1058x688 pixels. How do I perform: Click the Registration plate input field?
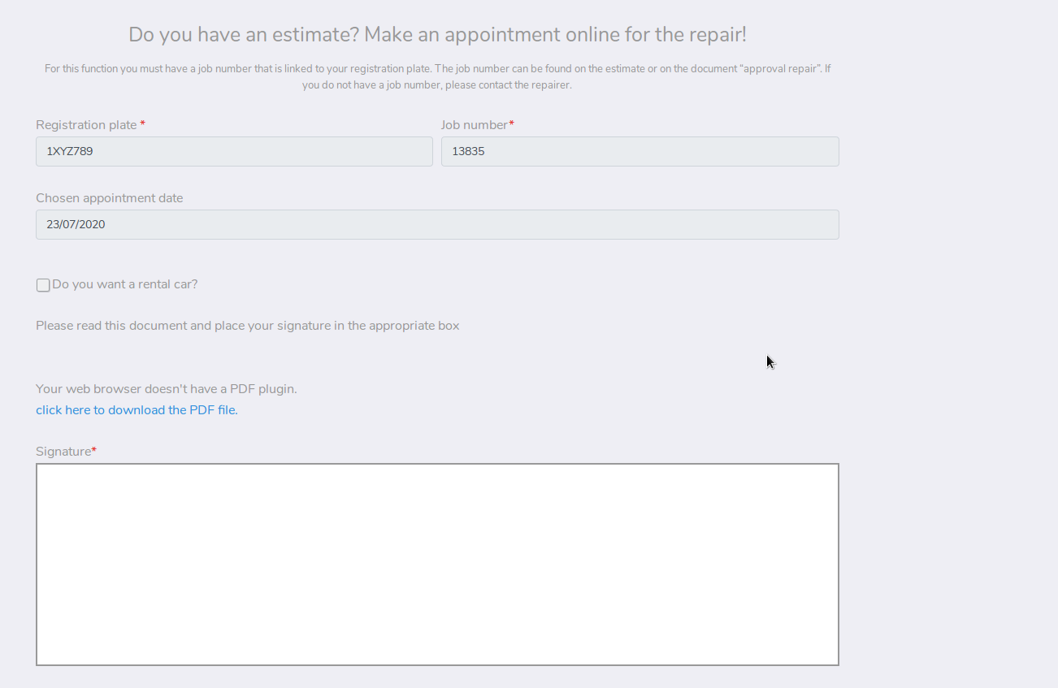(x=234, y=151)
